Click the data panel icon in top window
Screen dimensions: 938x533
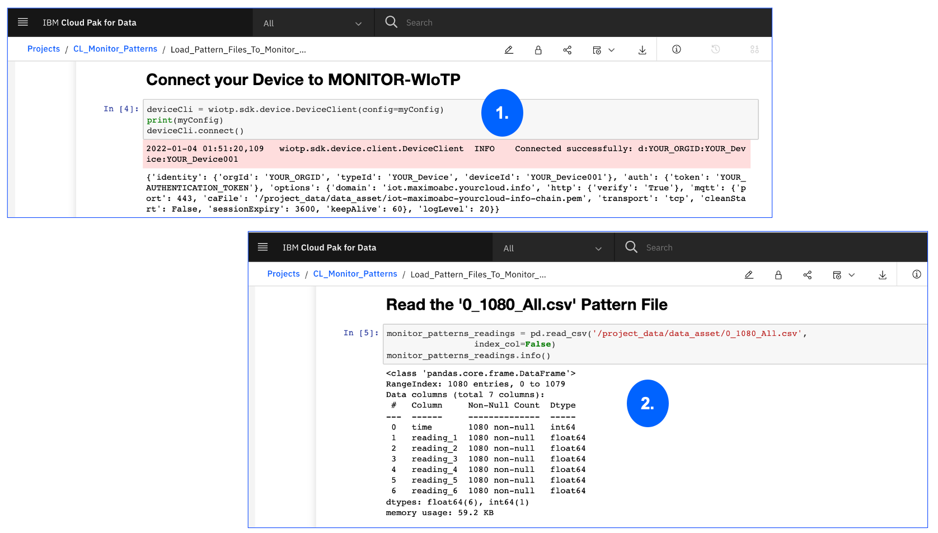point(754,49)
